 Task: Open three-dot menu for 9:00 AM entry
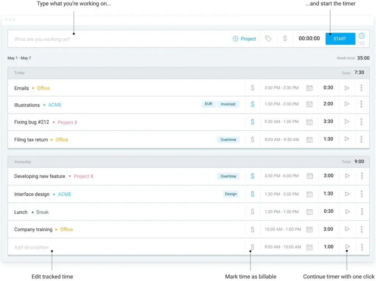click(362, 247)
